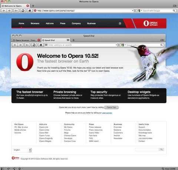The height and width of the screenshot is (170, 178).
Task: Open the English language dropdown
Action: click(22, 150)
